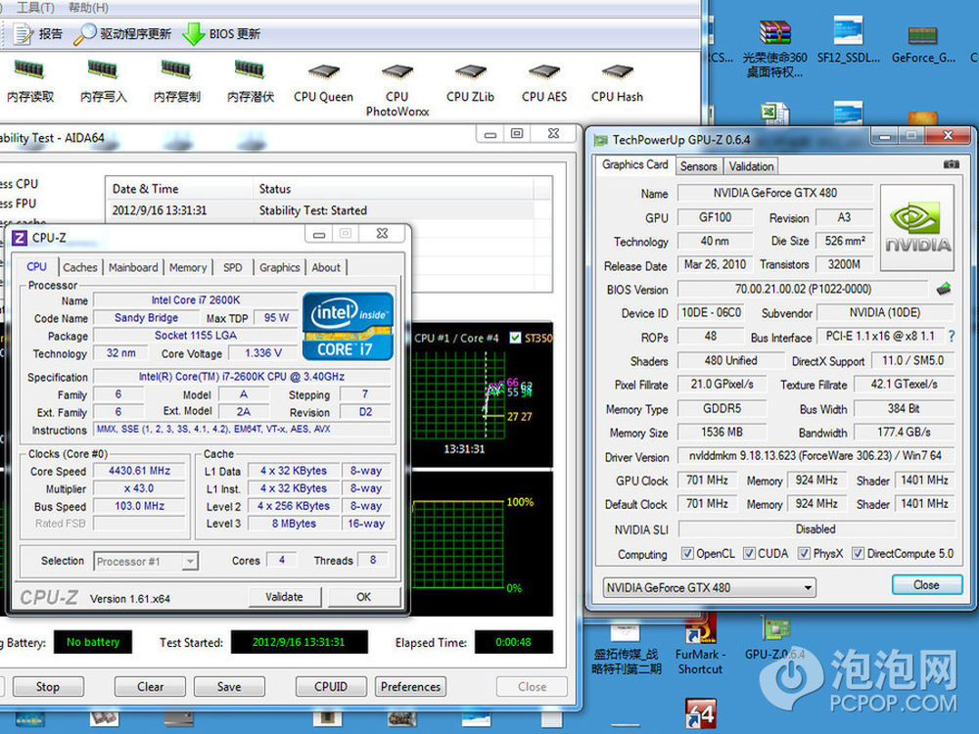This screenshot has height=734, width=979.
Task: Open the NVIDIA GeForce GTX 480 card dropdown
Action: 709,587
